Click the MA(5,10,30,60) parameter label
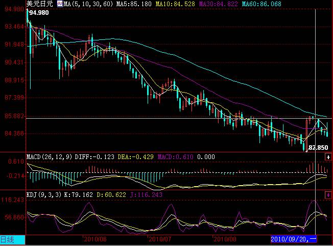Viewport: 333px width, 246px height. 88,4
